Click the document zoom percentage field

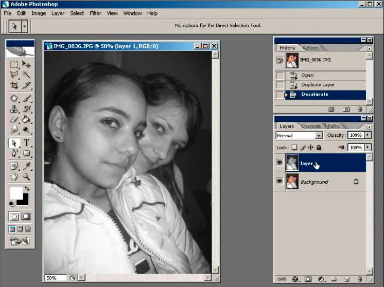(56, 278)
